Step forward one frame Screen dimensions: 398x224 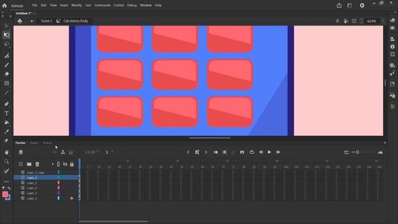pyautogui.click(x=278, y=152)
